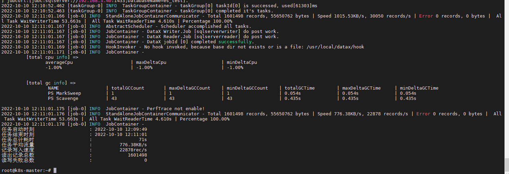The width and height of the screenshot is (509, 174).
Task: Click the 'PS MarkSweep' row name
Action: [64, 93]
